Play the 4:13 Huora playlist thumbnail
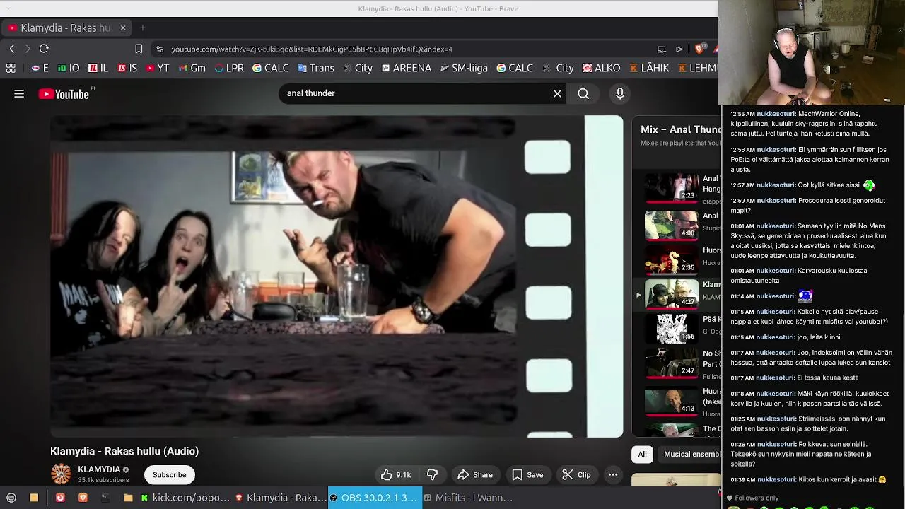Viewport: 905px width, 509px height. pos(671,401)
